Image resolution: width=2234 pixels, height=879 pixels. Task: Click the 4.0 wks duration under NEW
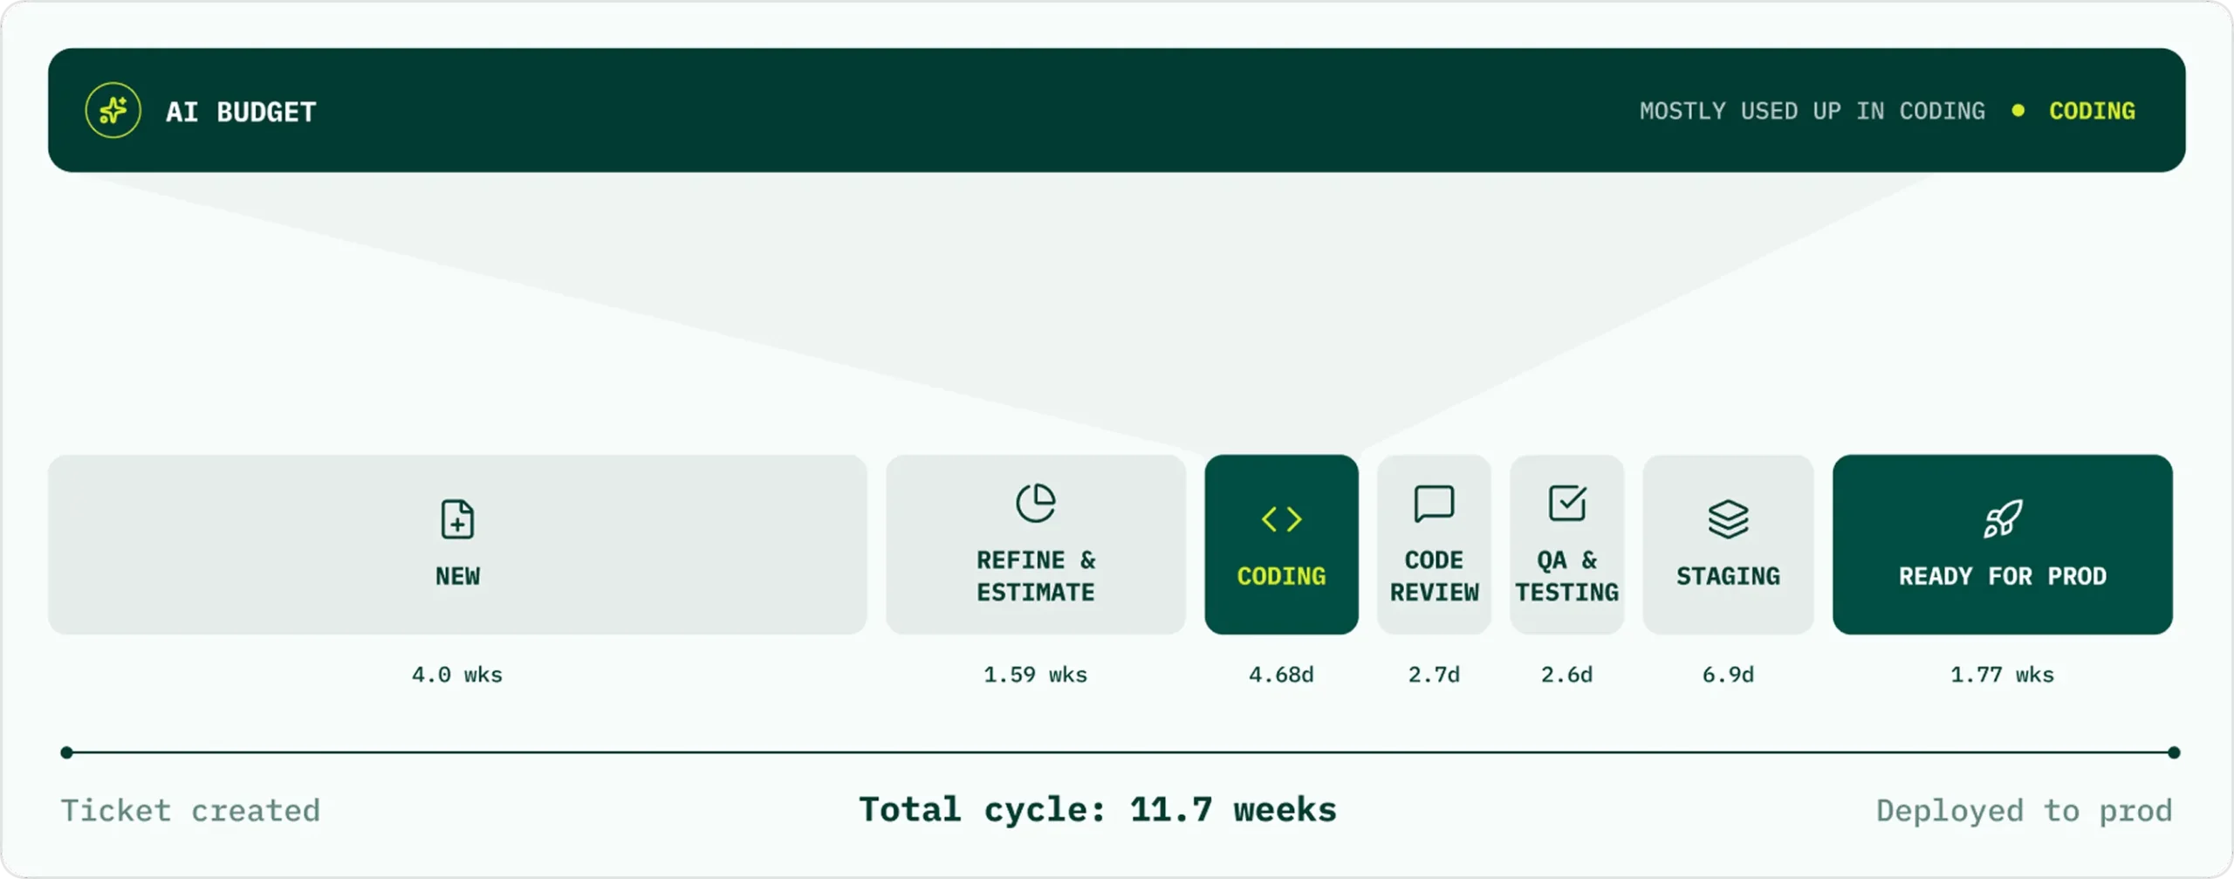(457, 675)
